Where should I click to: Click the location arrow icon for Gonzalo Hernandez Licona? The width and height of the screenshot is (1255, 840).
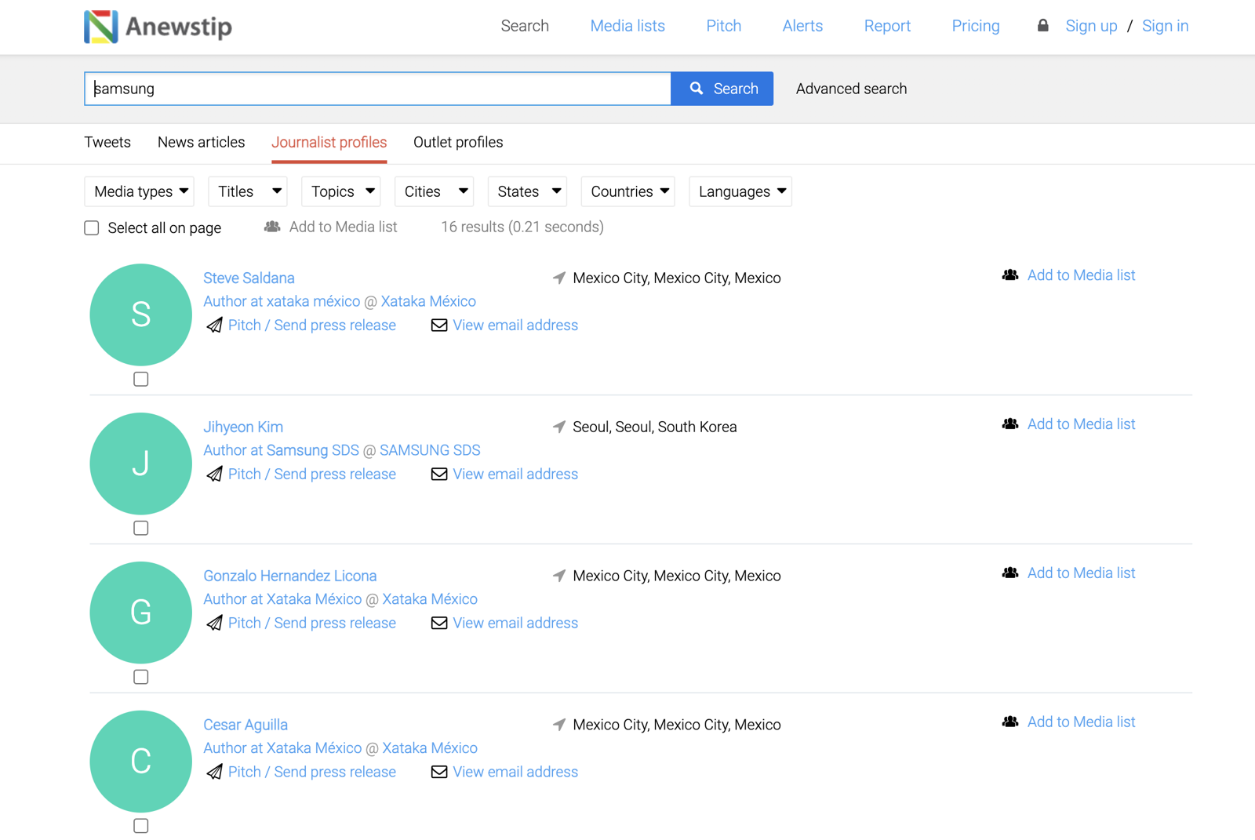pyautogui.click(x=558, y=576)
